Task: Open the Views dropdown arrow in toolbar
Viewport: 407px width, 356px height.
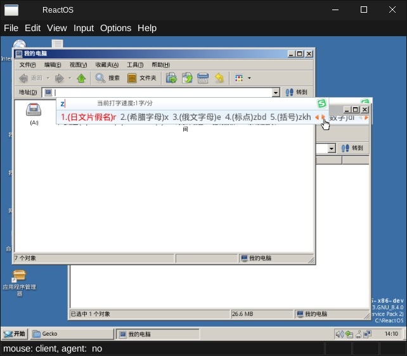Action: pyautogui.click(x=249, y=78)
